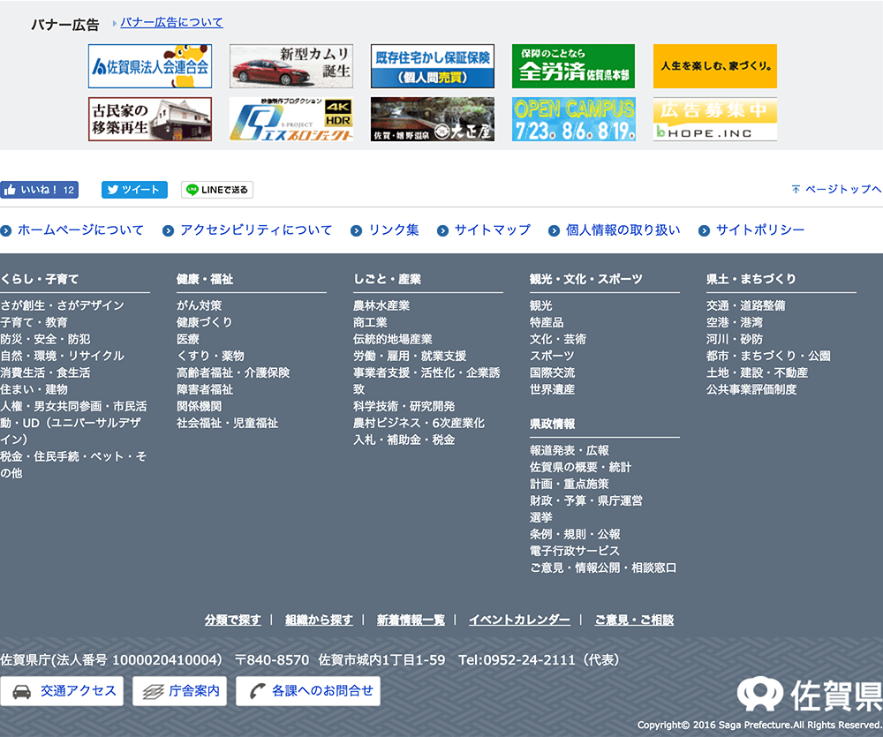Screen dimensions: 883x737
Task: Click the Twitter ツイート button
Action: click(134, 190)
